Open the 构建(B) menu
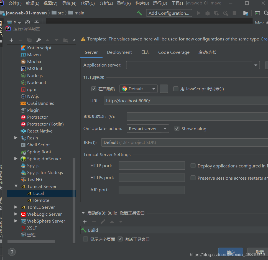This screenshot has height=260, width=268. point(142,3)
